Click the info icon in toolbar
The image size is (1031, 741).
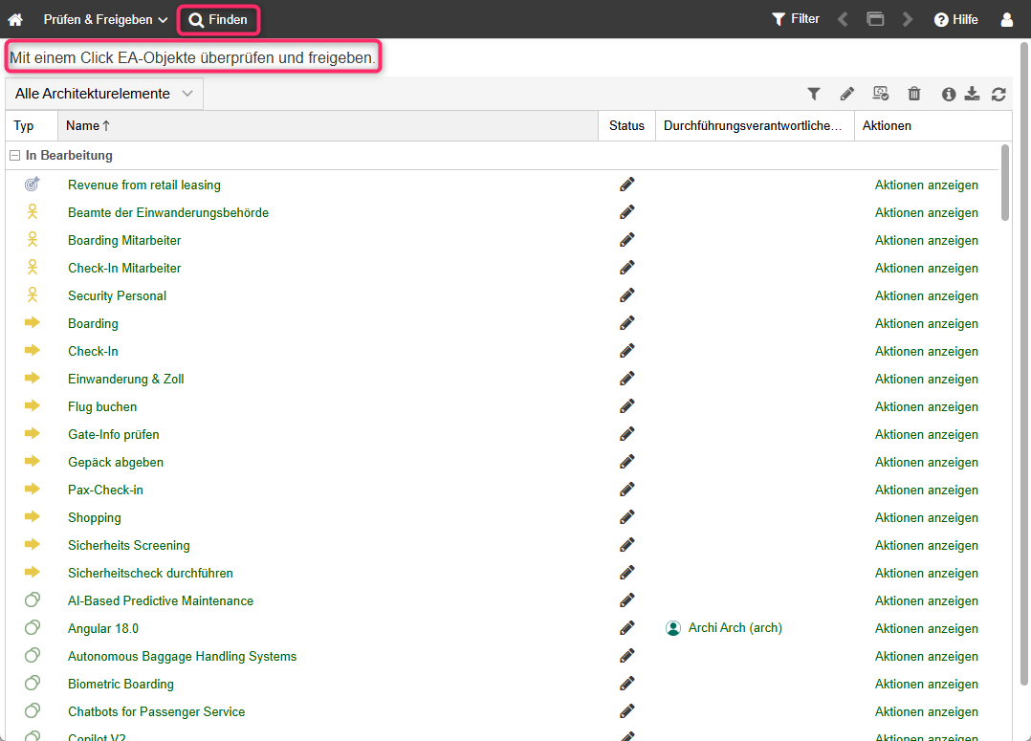click(949, 94)
